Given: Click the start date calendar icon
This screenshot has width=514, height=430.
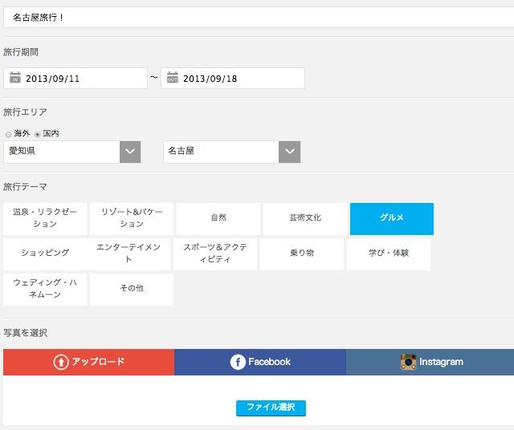Looking at the screenshot, I should click(14, 79).
